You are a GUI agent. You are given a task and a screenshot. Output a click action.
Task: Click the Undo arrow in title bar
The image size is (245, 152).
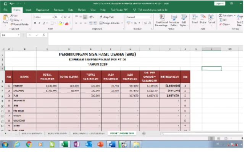[11, 3]
